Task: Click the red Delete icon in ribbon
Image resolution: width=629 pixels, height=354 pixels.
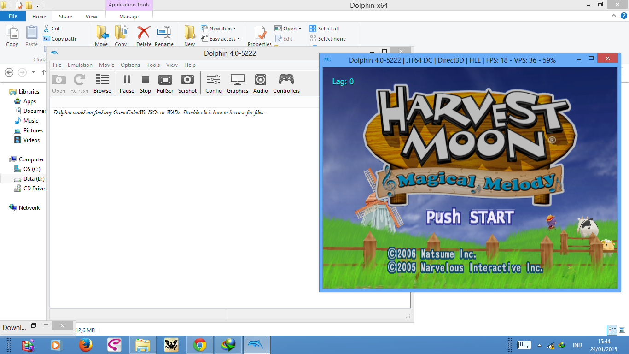Action: tap(144, 36)
